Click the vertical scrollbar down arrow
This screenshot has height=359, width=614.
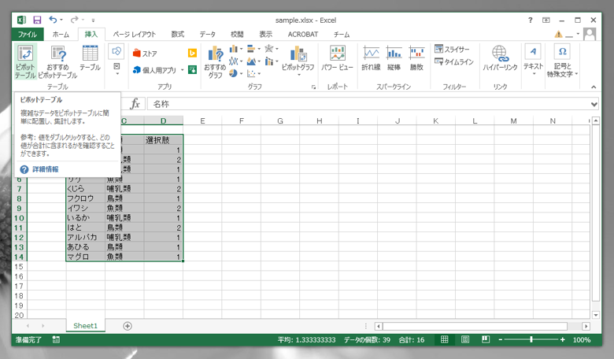(596, 315)
